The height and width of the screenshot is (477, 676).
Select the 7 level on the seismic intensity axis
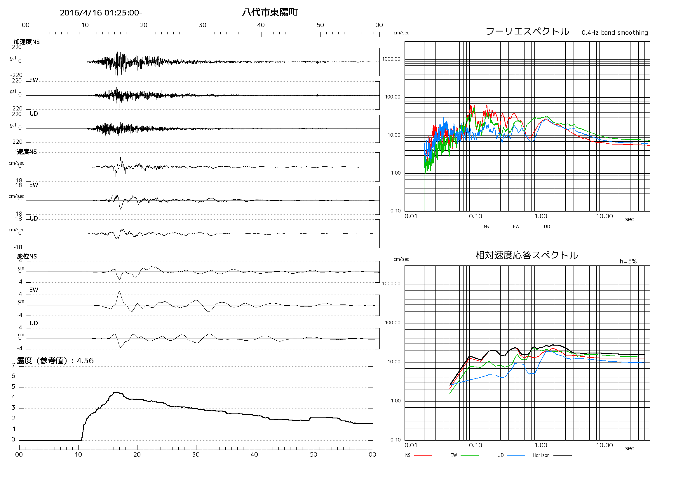13,365
